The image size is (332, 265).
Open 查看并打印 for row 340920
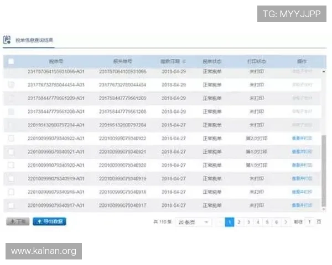(x=302, y=165)
